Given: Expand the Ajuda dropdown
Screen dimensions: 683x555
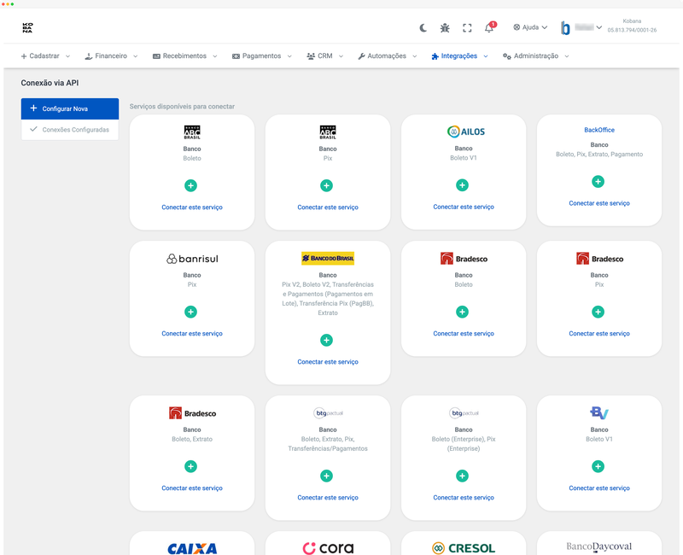Looking at the screenshot, I should [x=529, y=27].
